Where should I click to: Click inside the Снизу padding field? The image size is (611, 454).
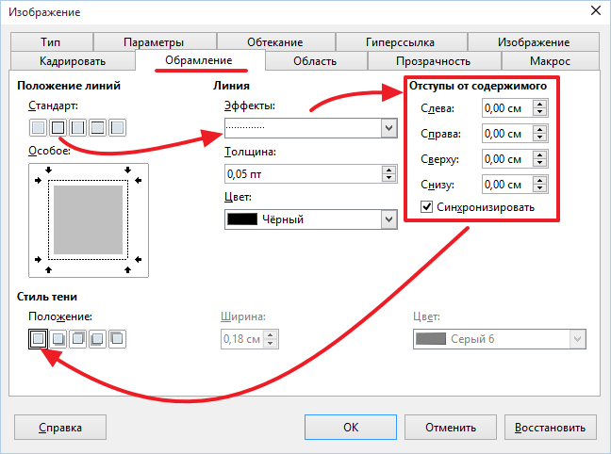[x=507, y=185]
